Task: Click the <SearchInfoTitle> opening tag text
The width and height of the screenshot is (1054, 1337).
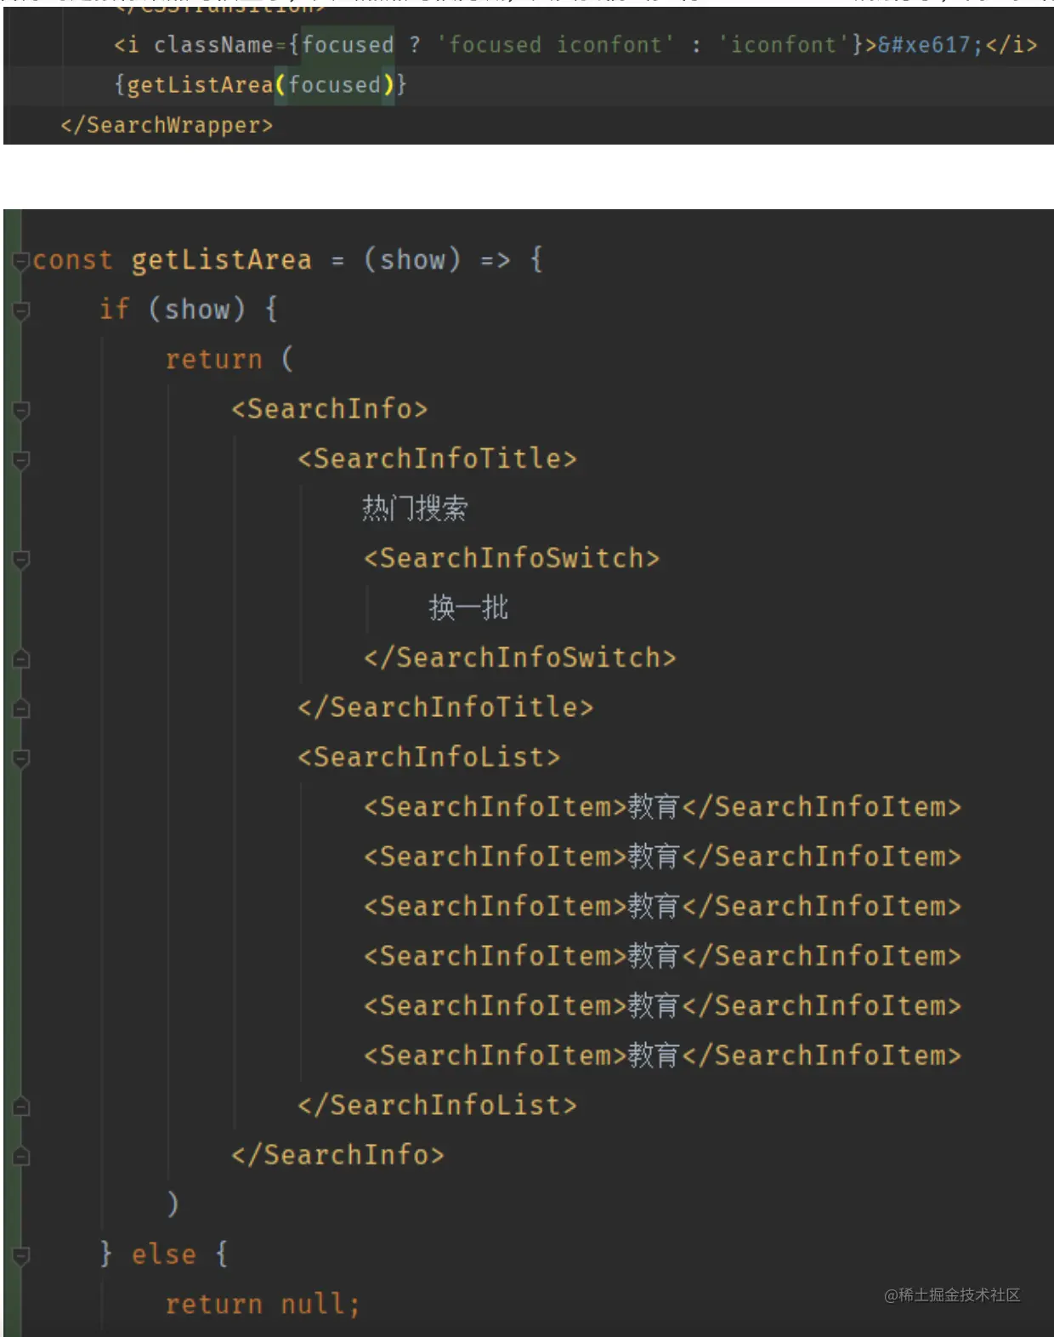Action: (437, 458)
